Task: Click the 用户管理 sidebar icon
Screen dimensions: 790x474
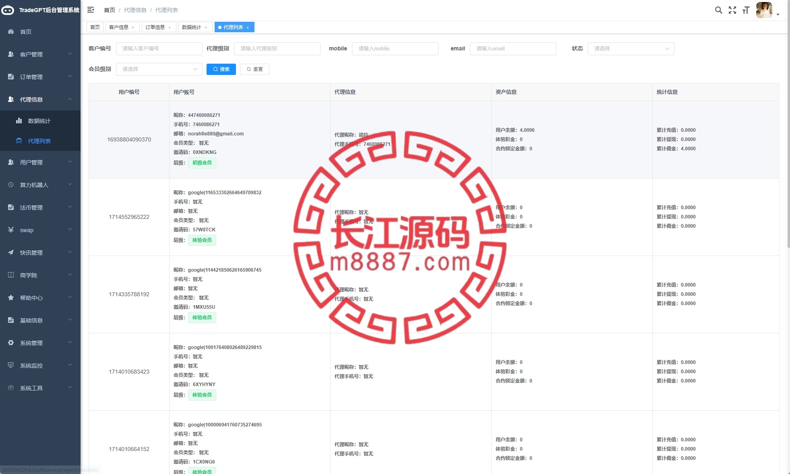Action: (x=11, y=162)
